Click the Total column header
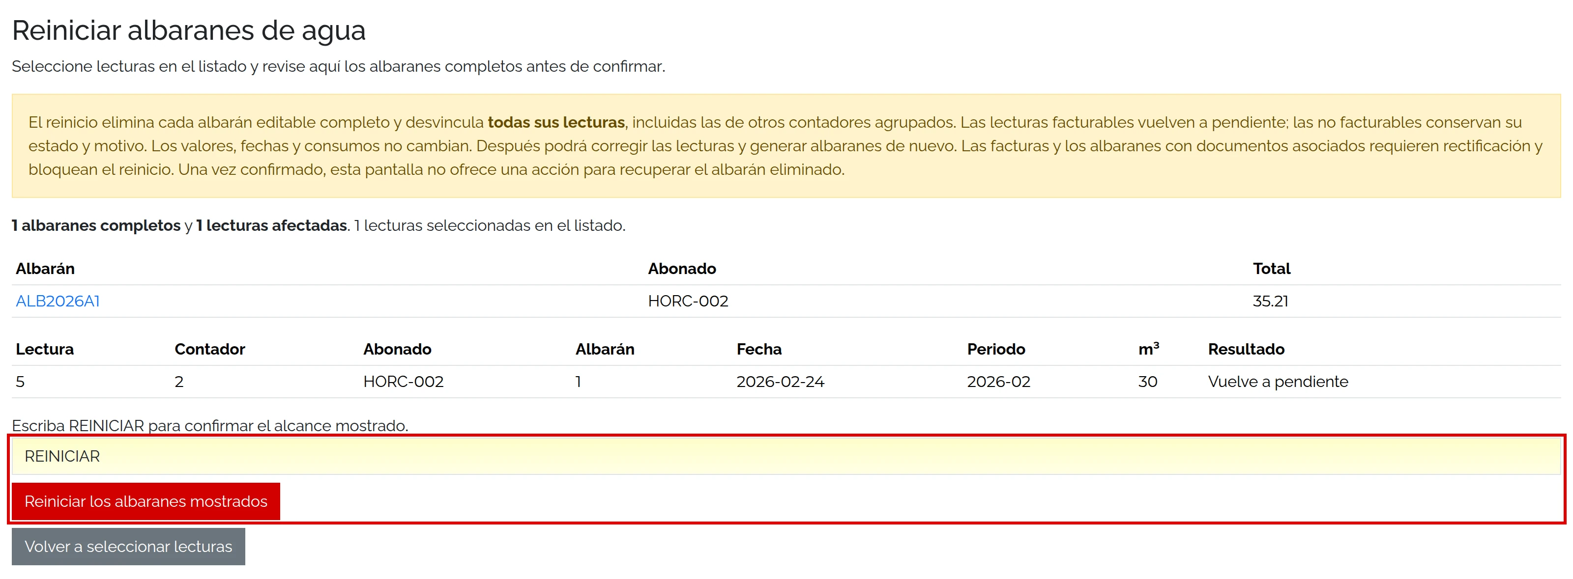Screen dimensions: 1573x579 [x=1271, y=269]
